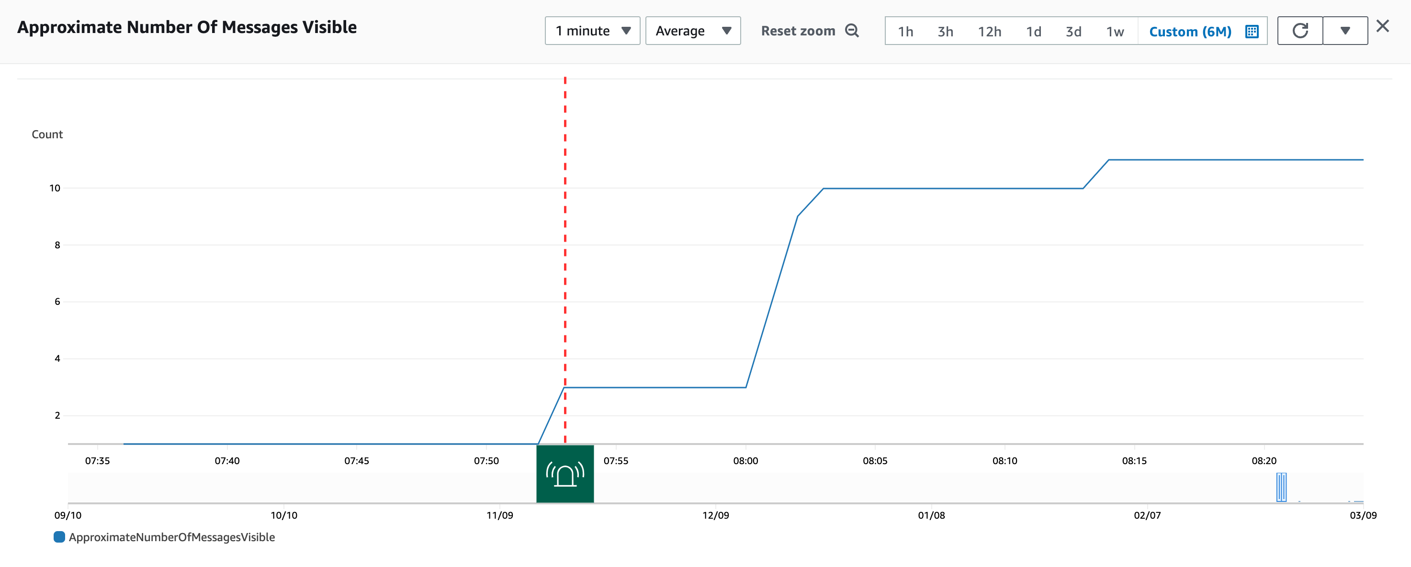Viewport: 1411px width, 567px height.
Task: Click the calendar icon beside Custom
Action: tap(1252, 32)
